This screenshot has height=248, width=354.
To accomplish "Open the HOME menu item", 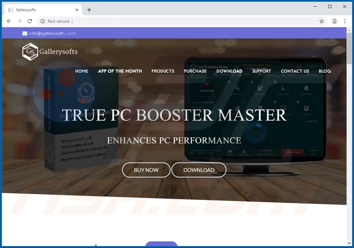I will click(x=82, y=71).
